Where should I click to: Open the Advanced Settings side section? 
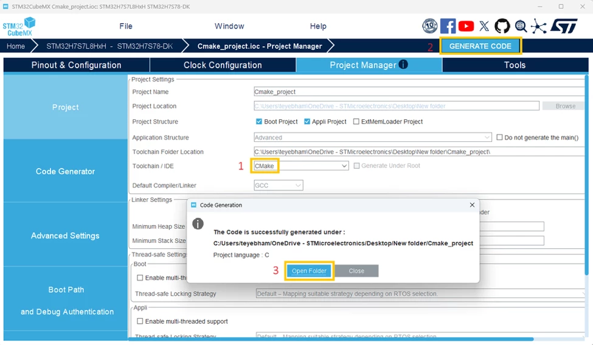[x=66, y=235]
